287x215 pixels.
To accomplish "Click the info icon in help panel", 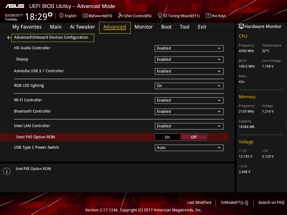I will coord(7,171).
